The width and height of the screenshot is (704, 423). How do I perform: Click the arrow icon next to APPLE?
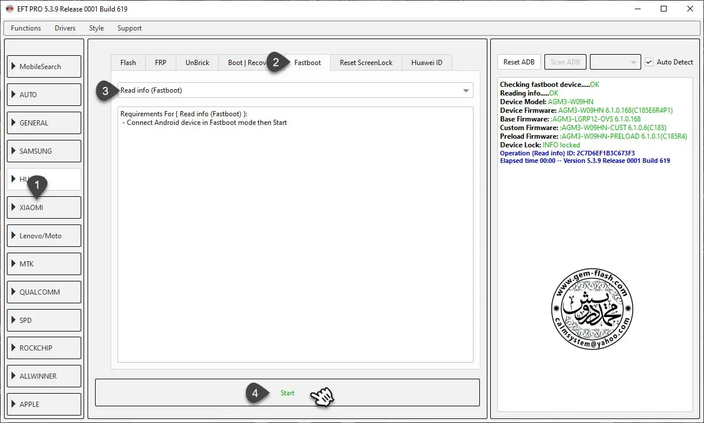tap(13, 404)
